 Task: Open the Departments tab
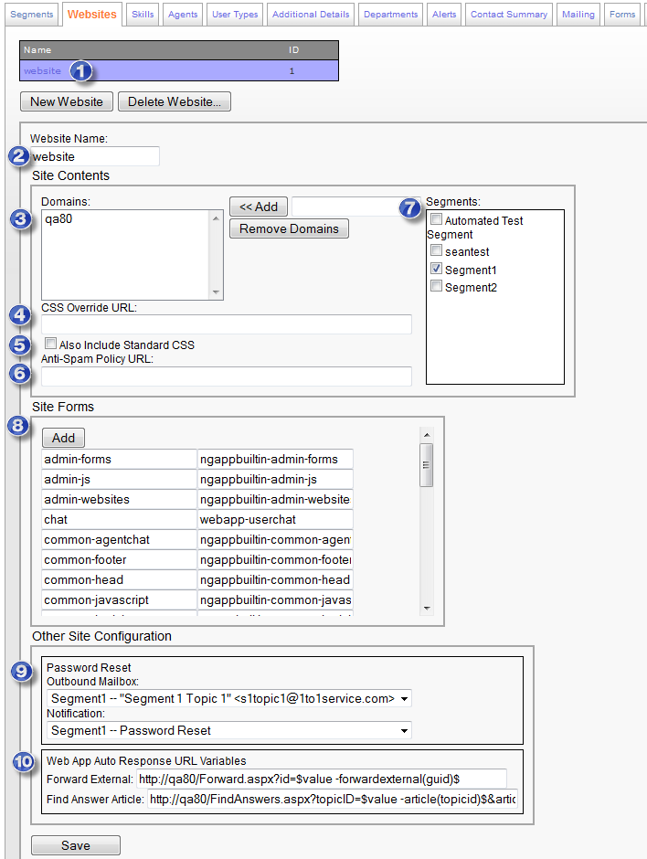point(391,15)
